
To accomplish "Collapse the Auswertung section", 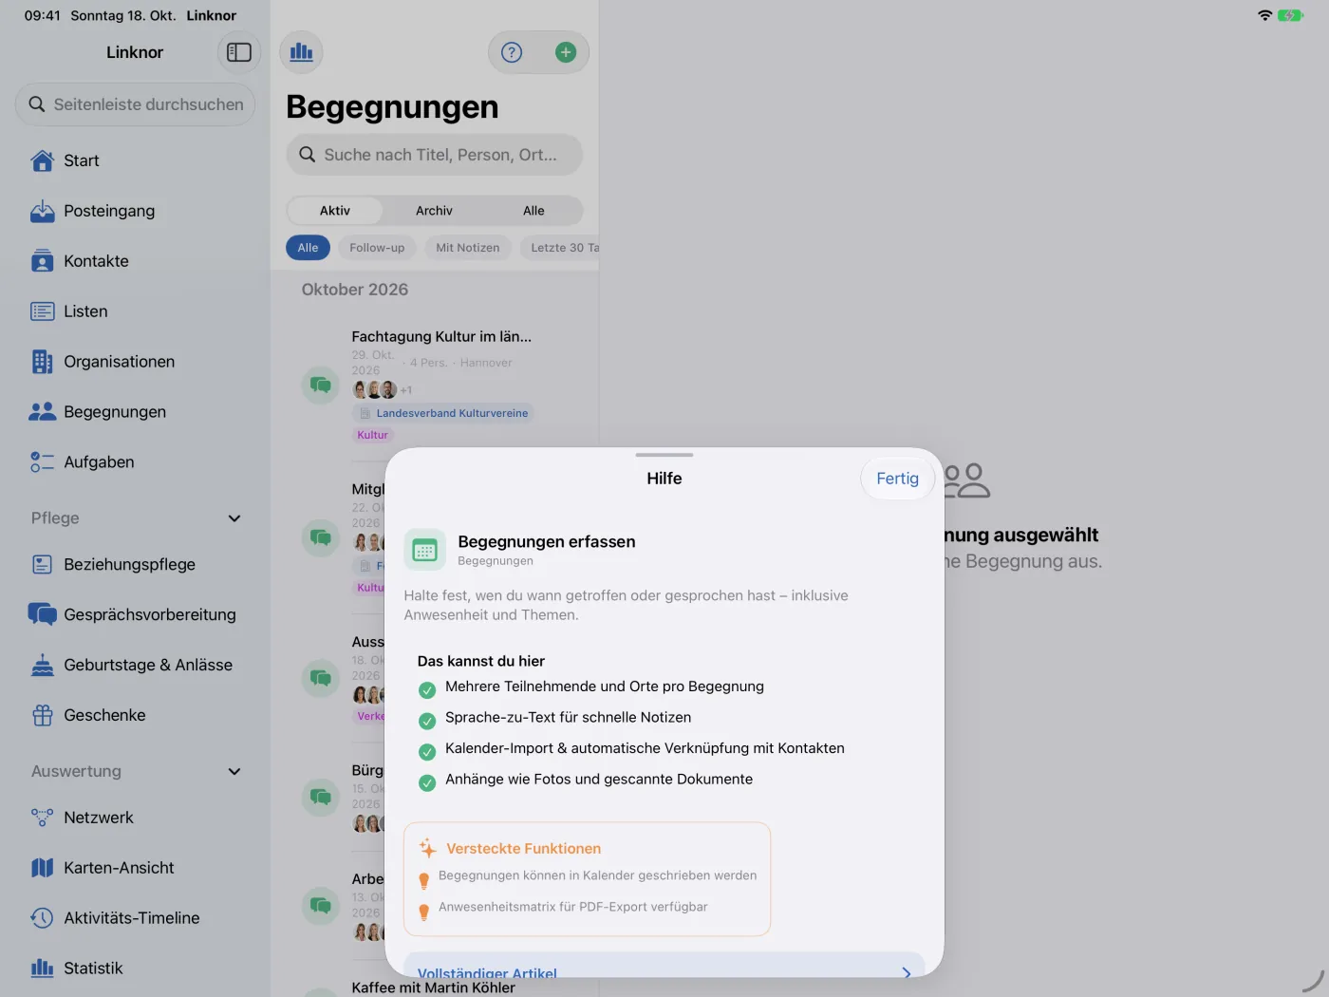I will tap(234, 772).
